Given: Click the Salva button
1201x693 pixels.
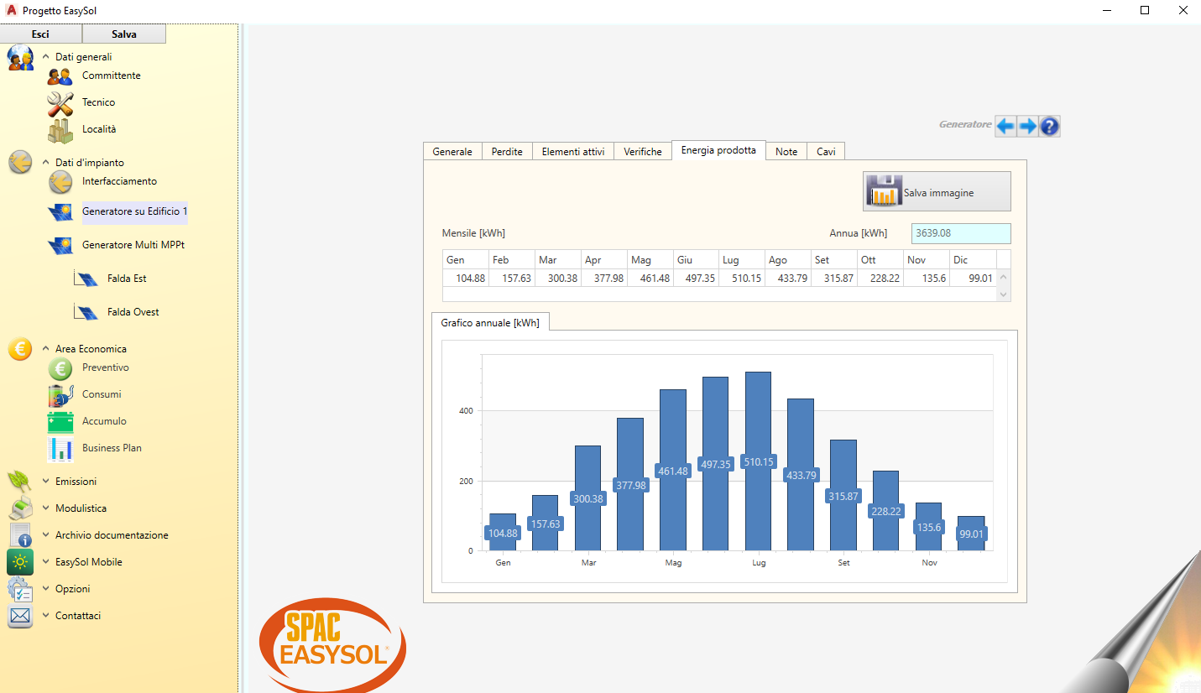Looking at the screenshot, I should coord(123,34).
